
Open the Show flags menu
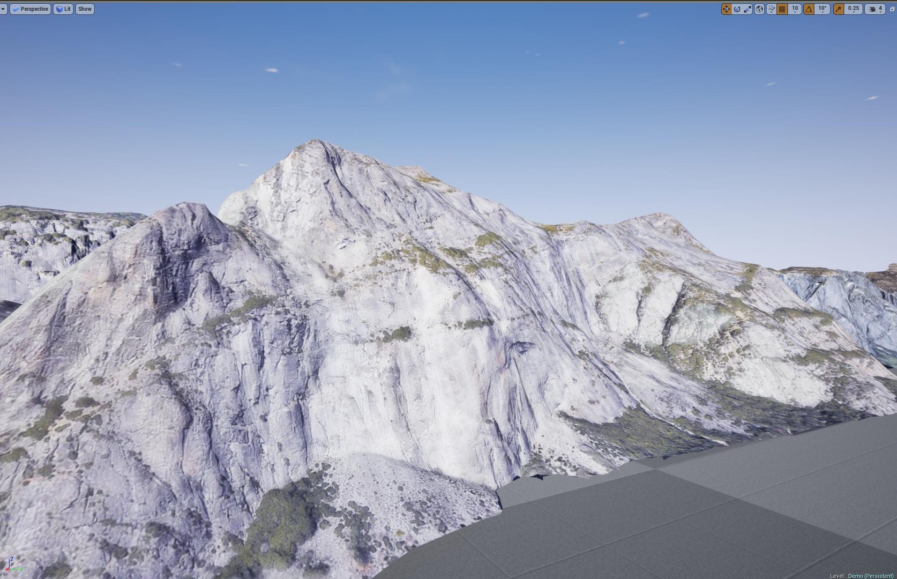85,9
